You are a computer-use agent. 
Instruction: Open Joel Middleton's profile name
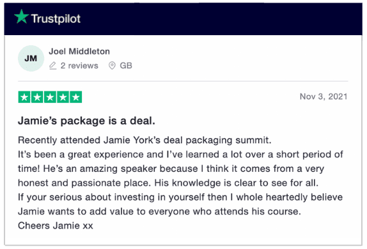pos(79,51)
